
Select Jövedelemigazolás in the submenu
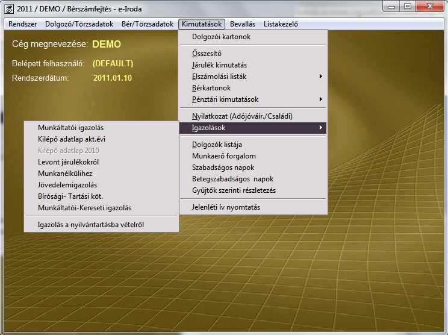pyautogui.click(x=67, y=185)
